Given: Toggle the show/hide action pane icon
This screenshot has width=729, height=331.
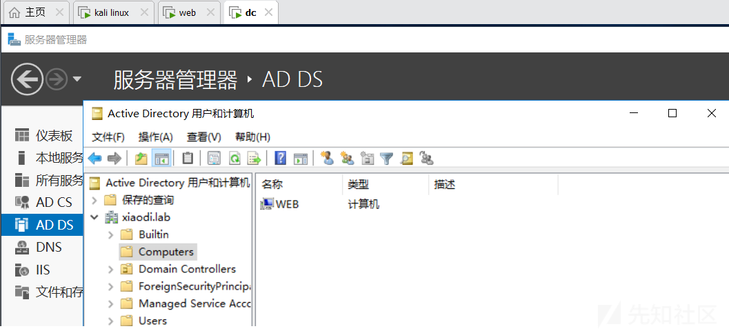Looking at the screenshot, I should pos(301,159).
